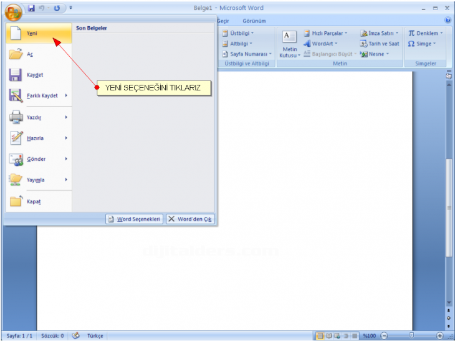Screen dimensions: 455x341
Task: Open the Nesne dropdown
Action: [375, 54]
